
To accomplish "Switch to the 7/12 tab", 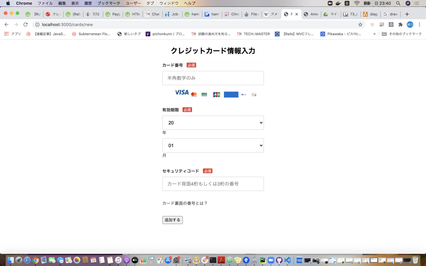I will pyautogui.click(x=93, y=14).
